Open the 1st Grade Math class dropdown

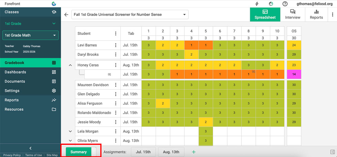[31, 35]
